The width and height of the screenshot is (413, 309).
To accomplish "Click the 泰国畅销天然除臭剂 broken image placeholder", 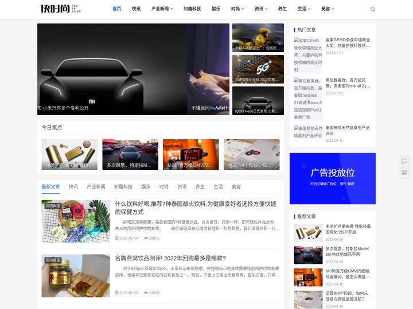I will (308, 132).
